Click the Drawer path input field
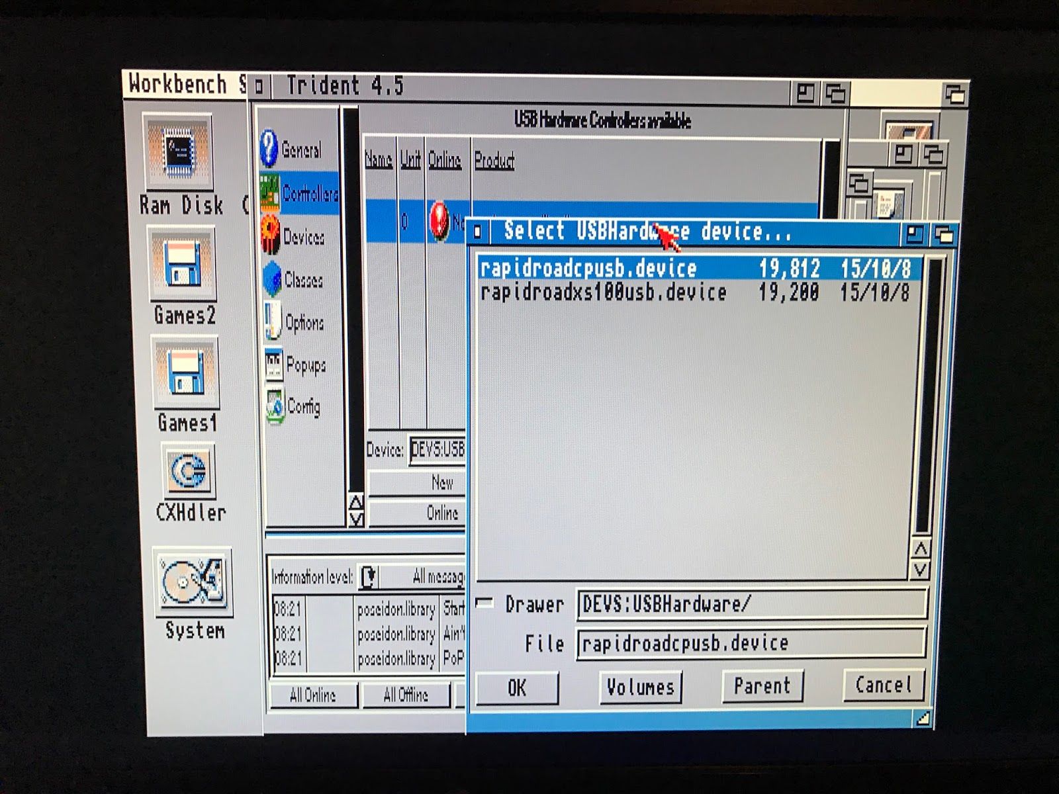The width and height of the screenshot is (1059, 794). click(x=751, y=604)
